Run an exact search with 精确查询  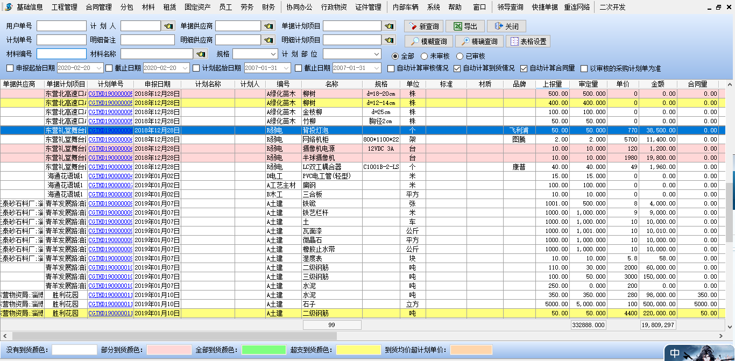click(479, 41)
